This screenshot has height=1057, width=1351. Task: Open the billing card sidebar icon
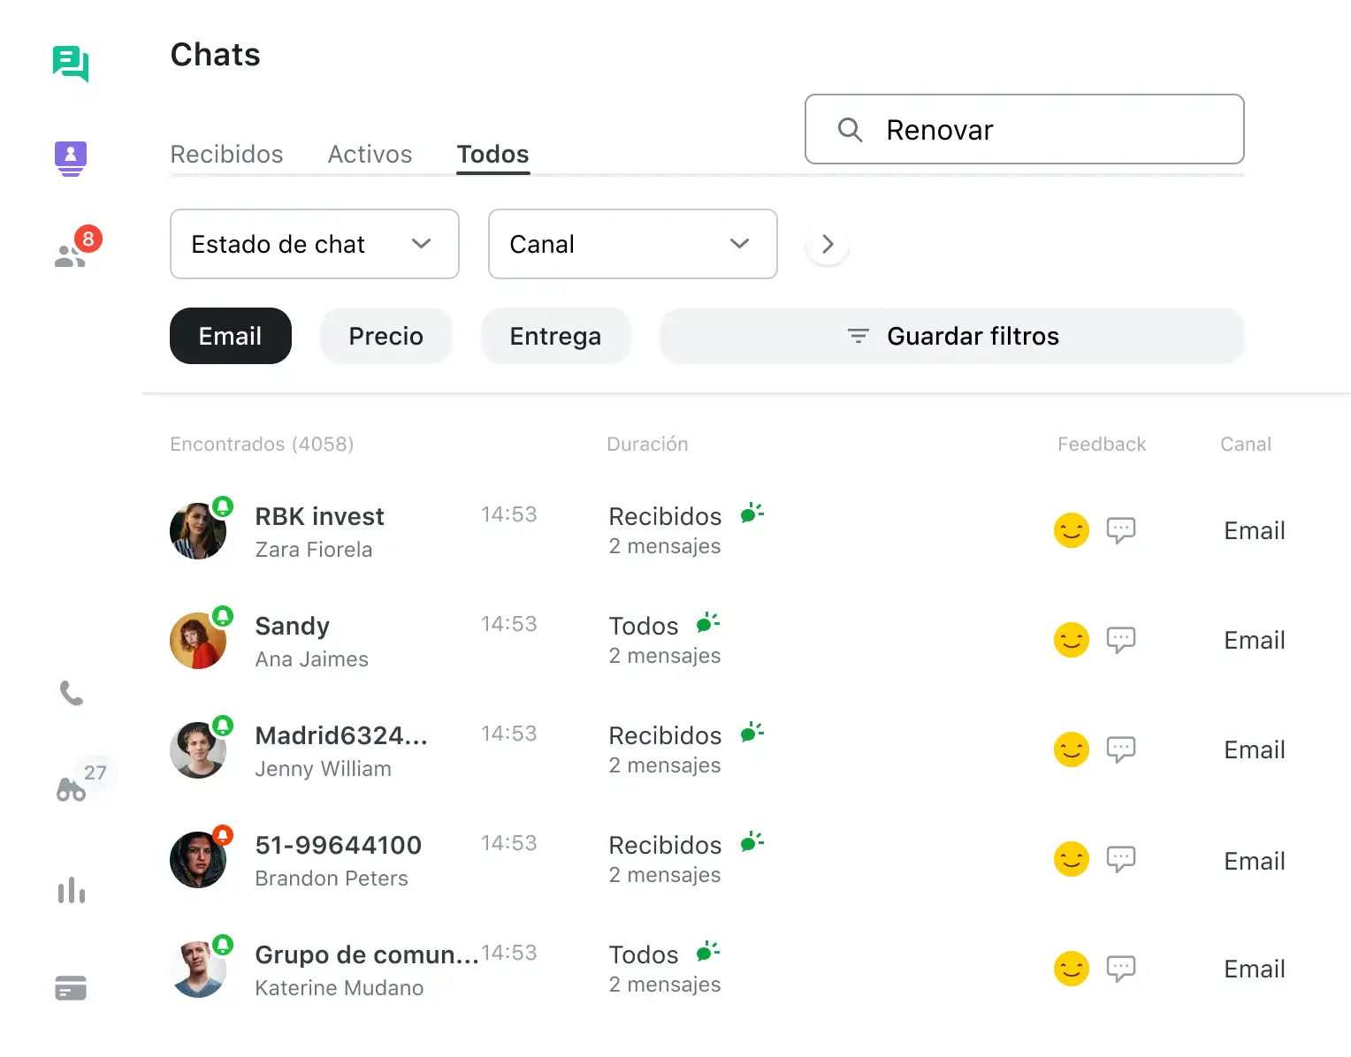tap(71, 987)
